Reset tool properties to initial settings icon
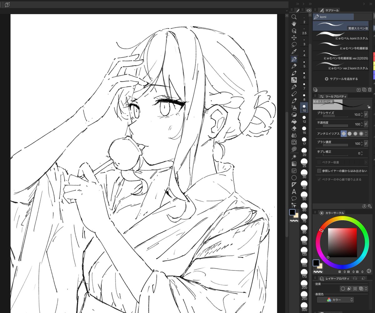 364,206
